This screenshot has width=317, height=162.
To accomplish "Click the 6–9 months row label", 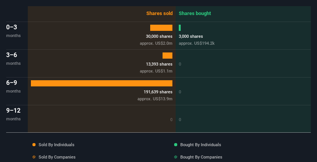I will tap(14, 86).
